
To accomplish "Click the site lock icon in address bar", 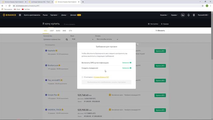I will [14, 6].
